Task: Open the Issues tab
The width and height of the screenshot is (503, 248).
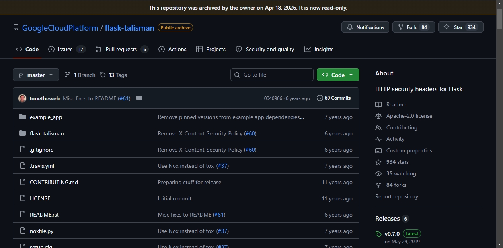Action: [x=66, y=49]
